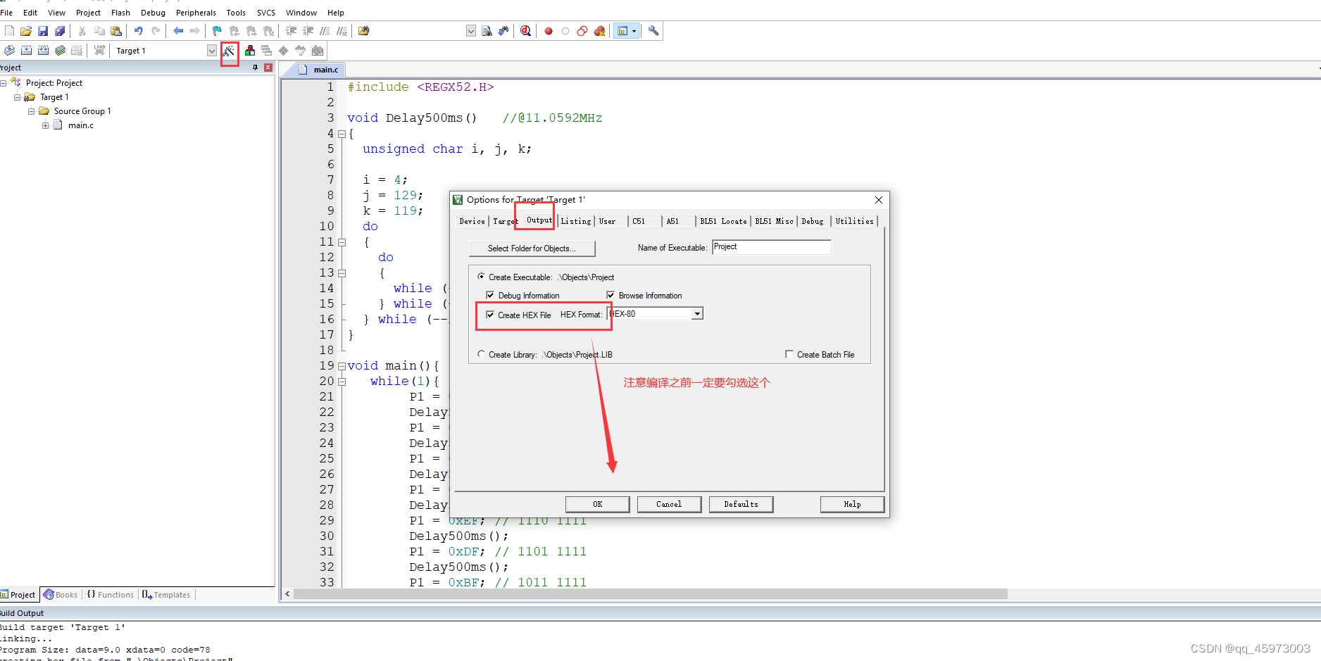The image size is (1321, 661).
Task: Toggle Debug Information checkbox
Action: point(490,295)
